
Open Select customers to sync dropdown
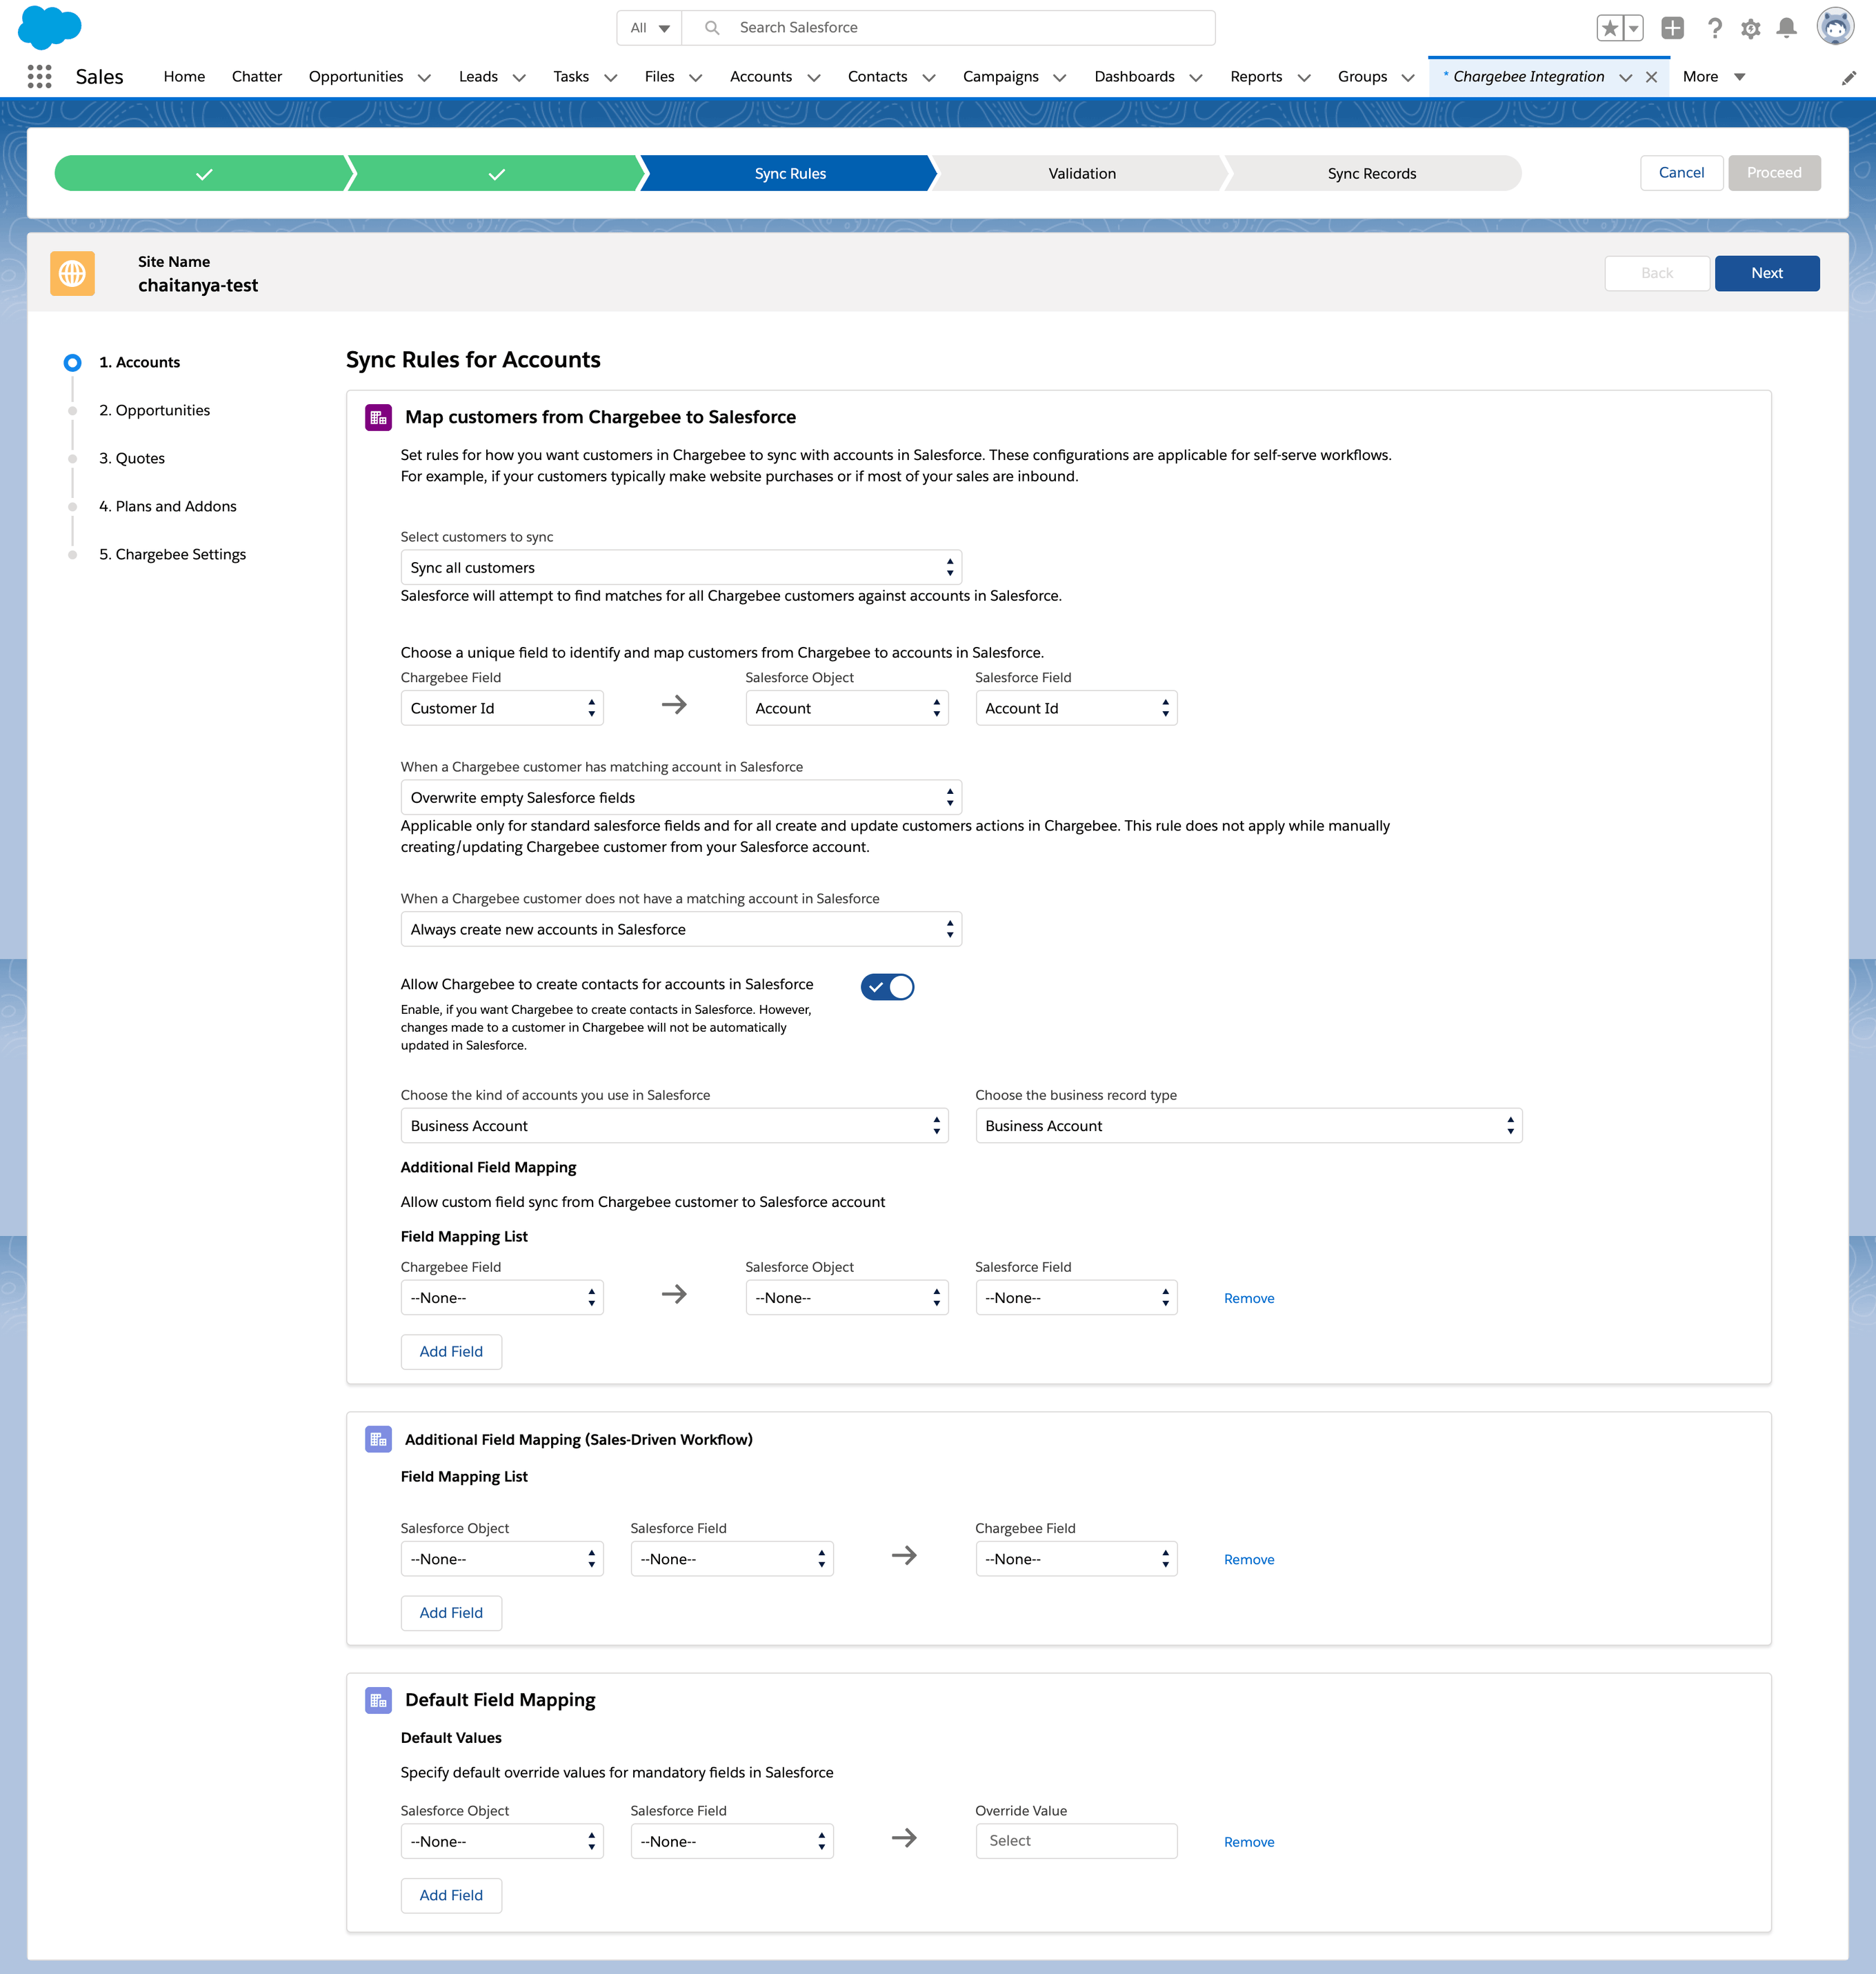pos(680,567)
